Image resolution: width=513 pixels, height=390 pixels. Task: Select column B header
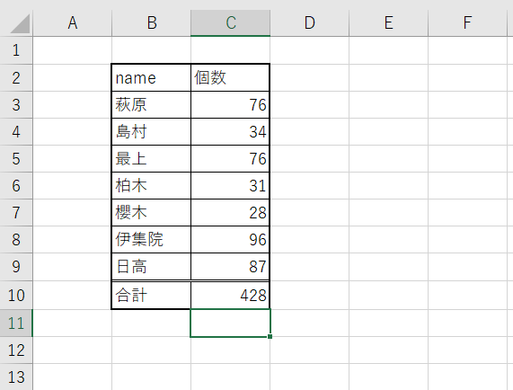pyautogui.click(x=152, y=22)
